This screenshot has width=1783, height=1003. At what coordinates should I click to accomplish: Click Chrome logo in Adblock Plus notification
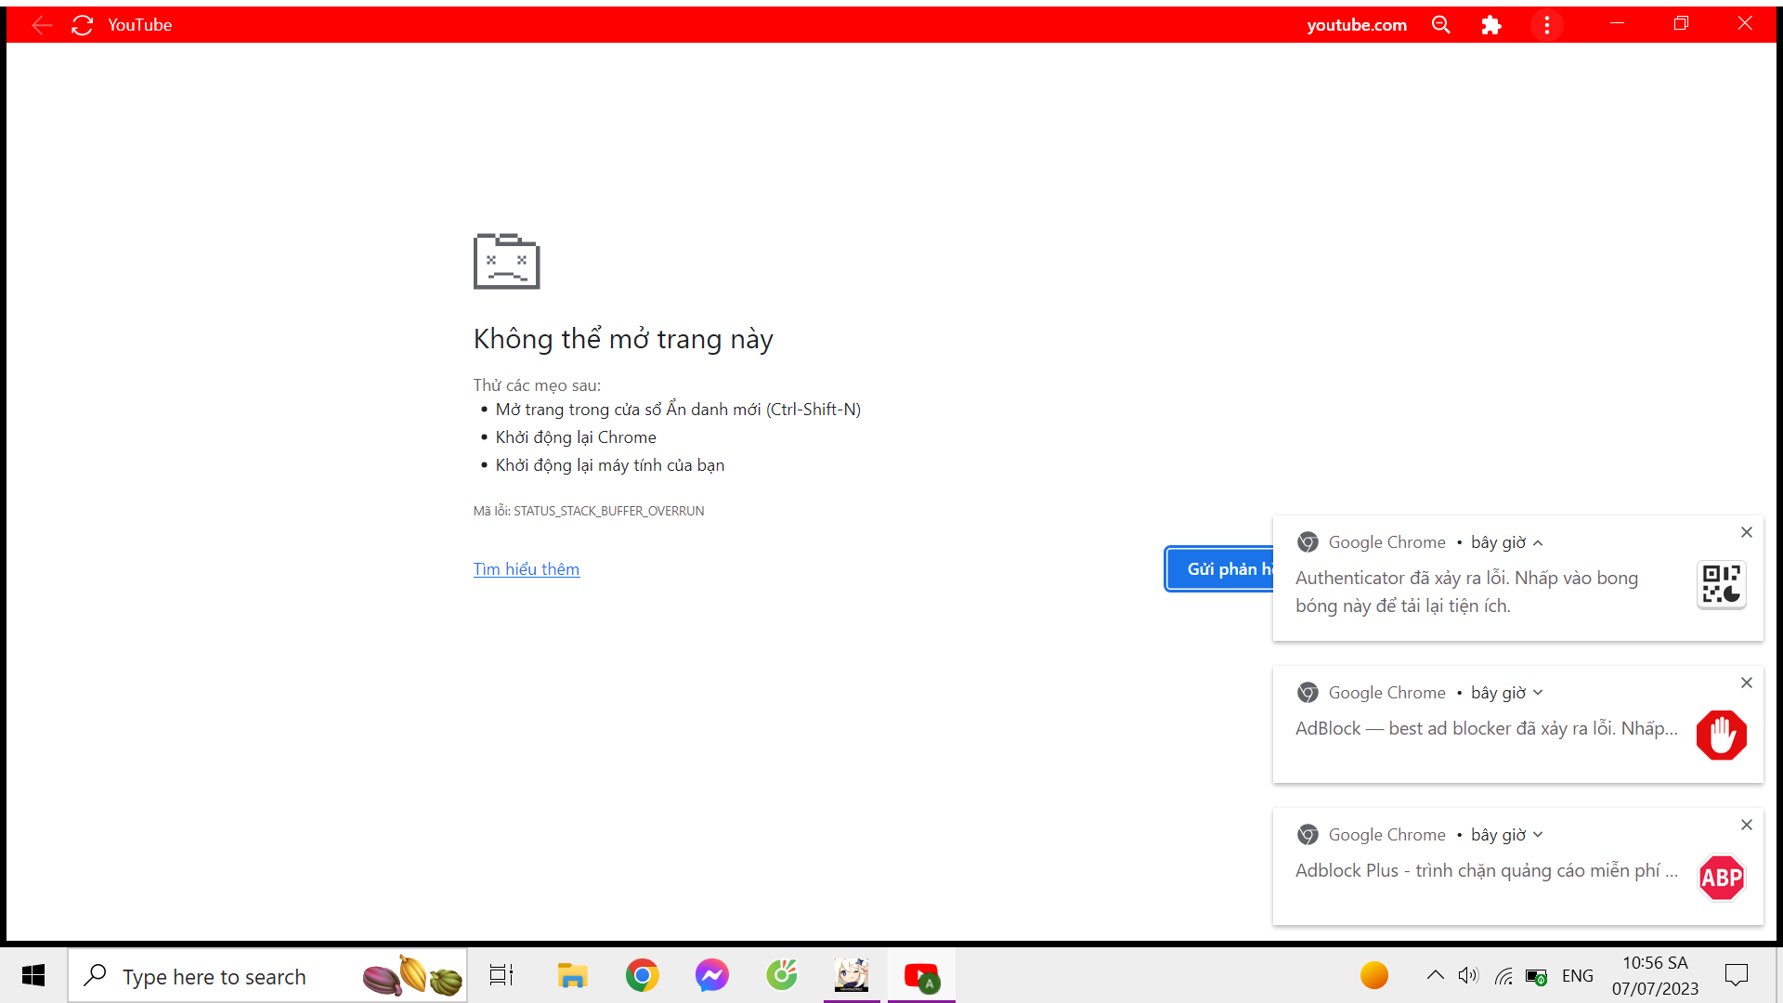[1308, 835]
